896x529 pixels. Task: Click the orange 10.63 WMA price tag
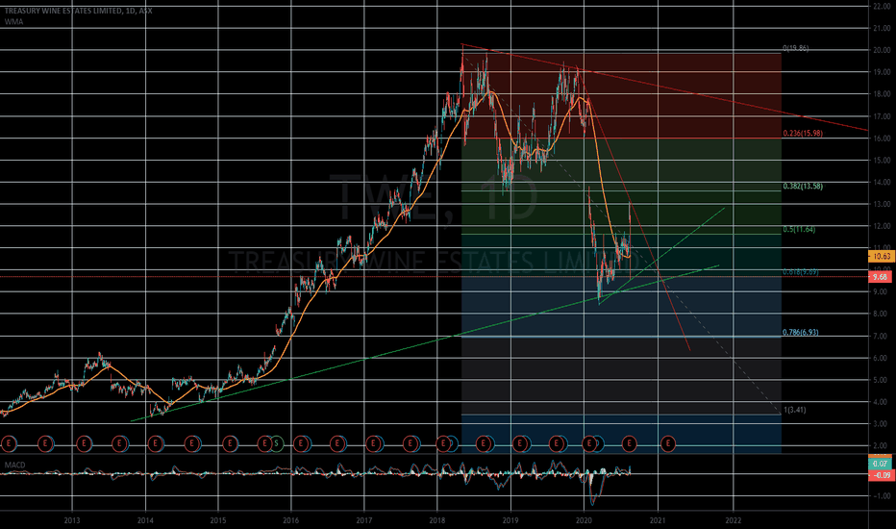pyautogui.click(x=880, y=256)
